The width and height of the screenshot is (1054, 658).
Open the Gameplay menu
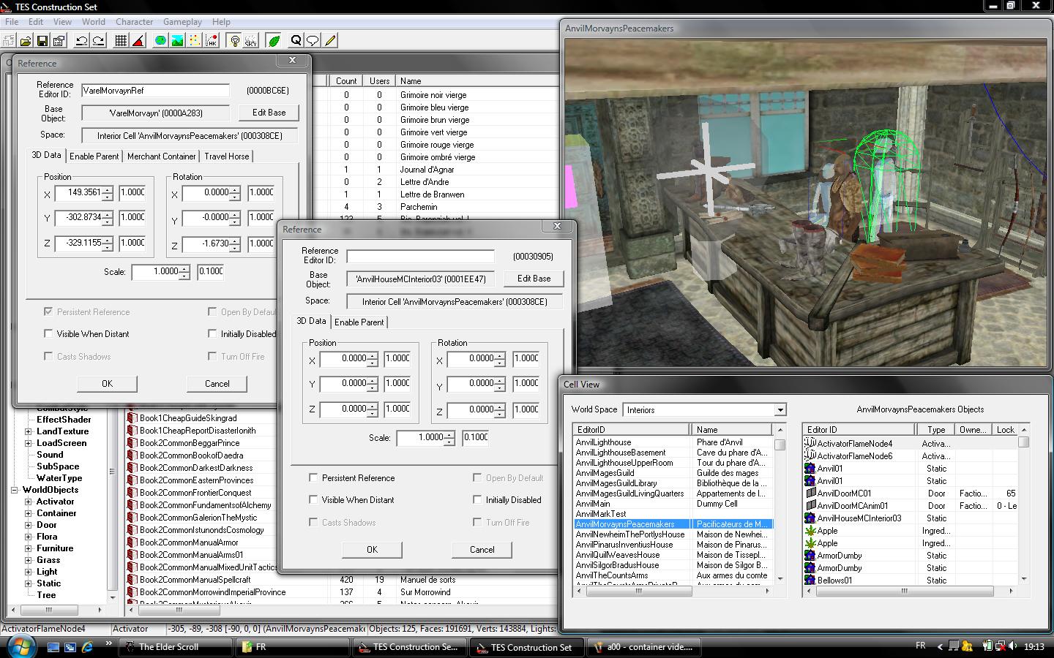pyautogui.click(x=182, y=22)
